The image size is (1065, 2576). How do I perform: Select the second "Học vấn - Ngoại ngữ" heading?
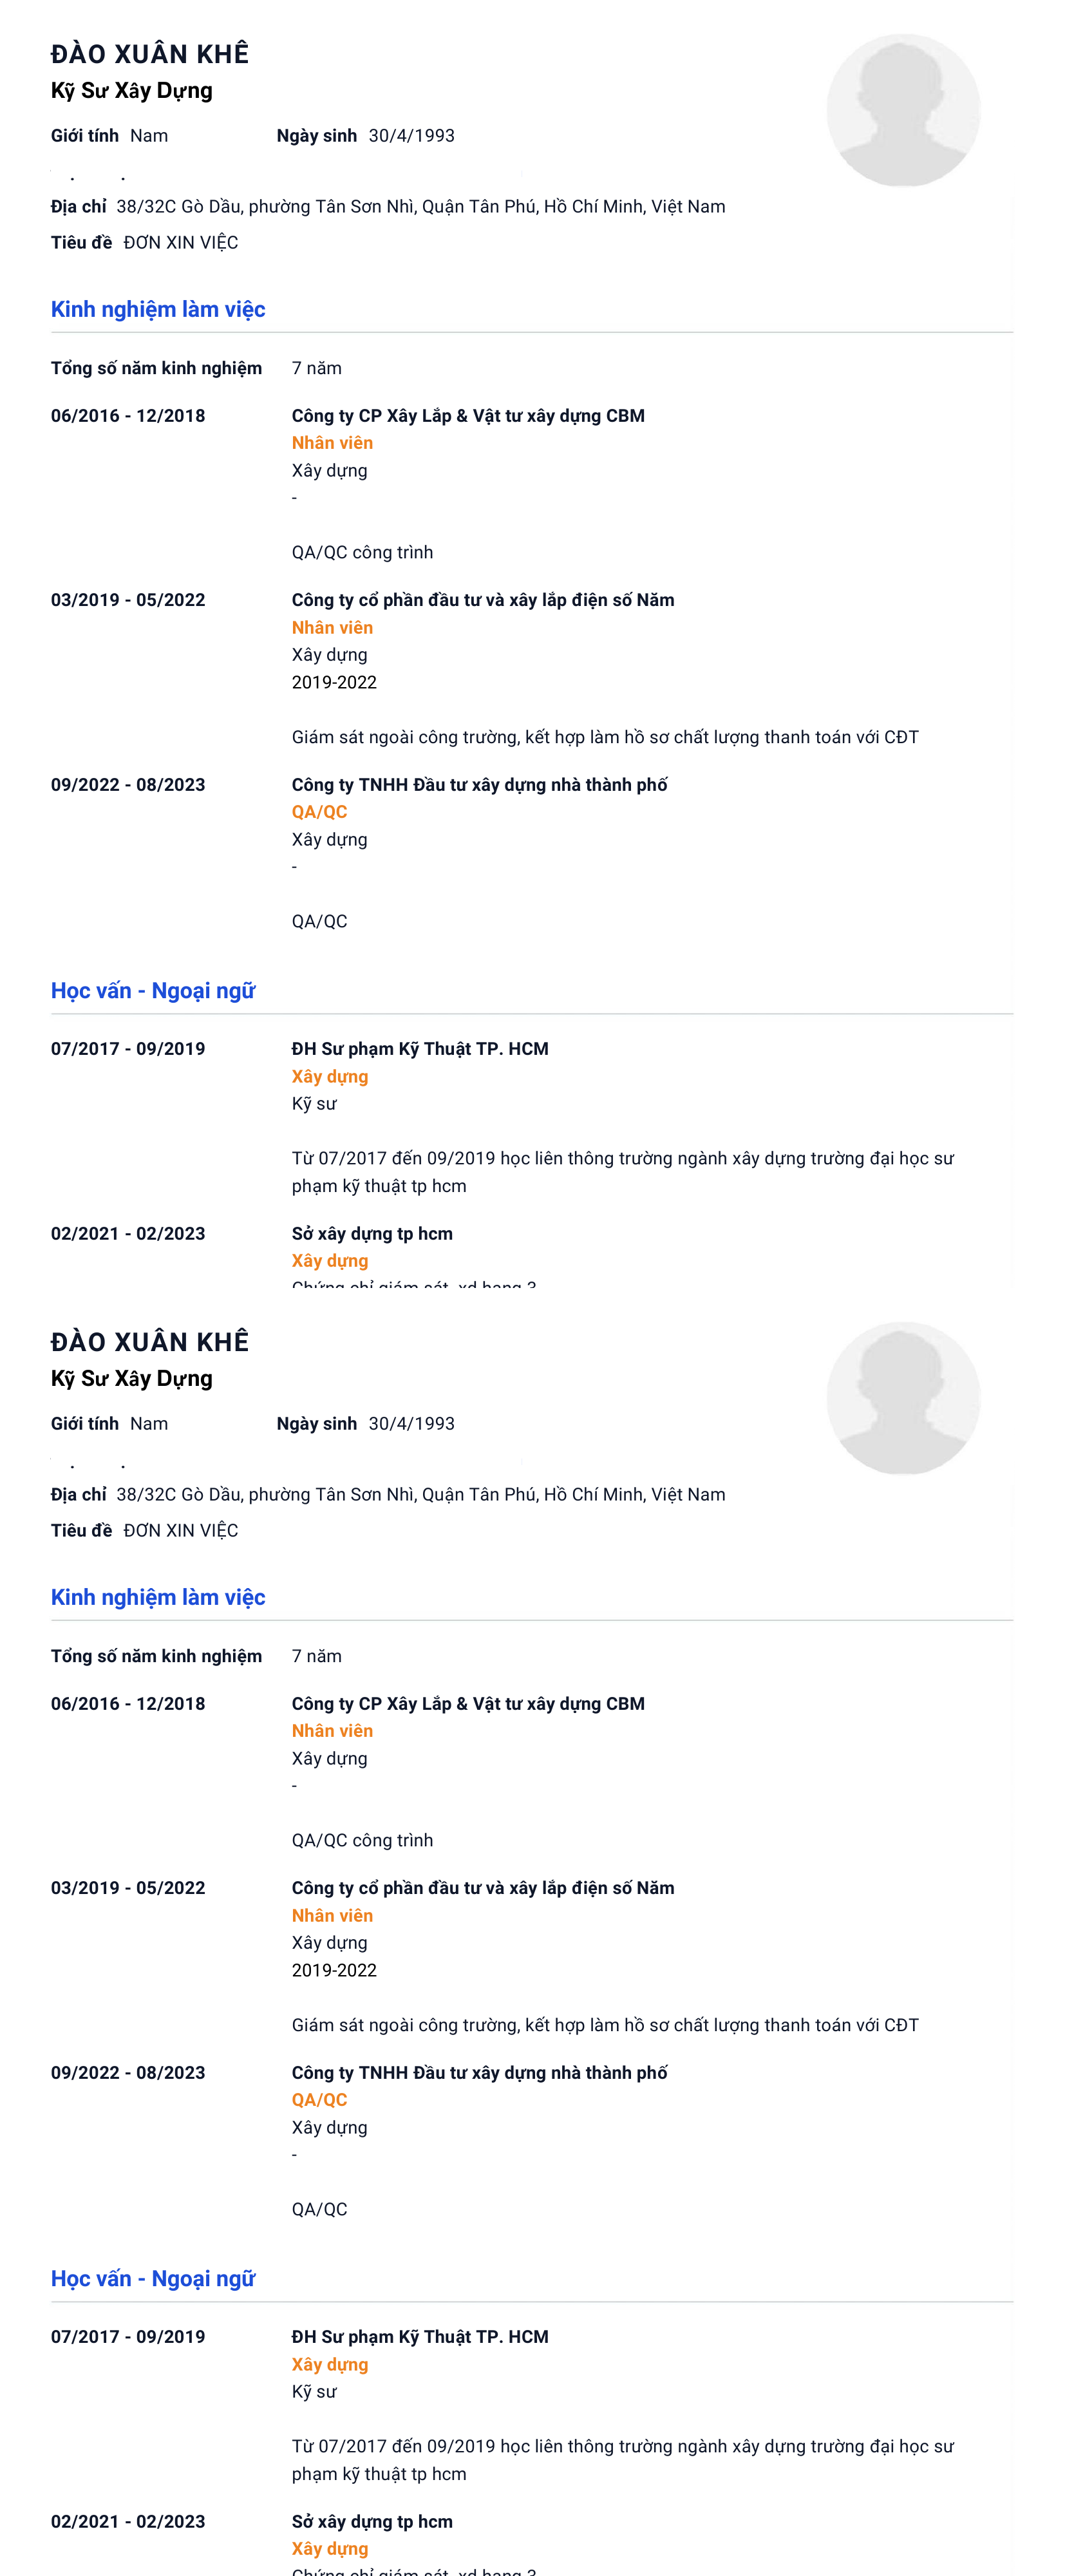tap(153, 2279)
